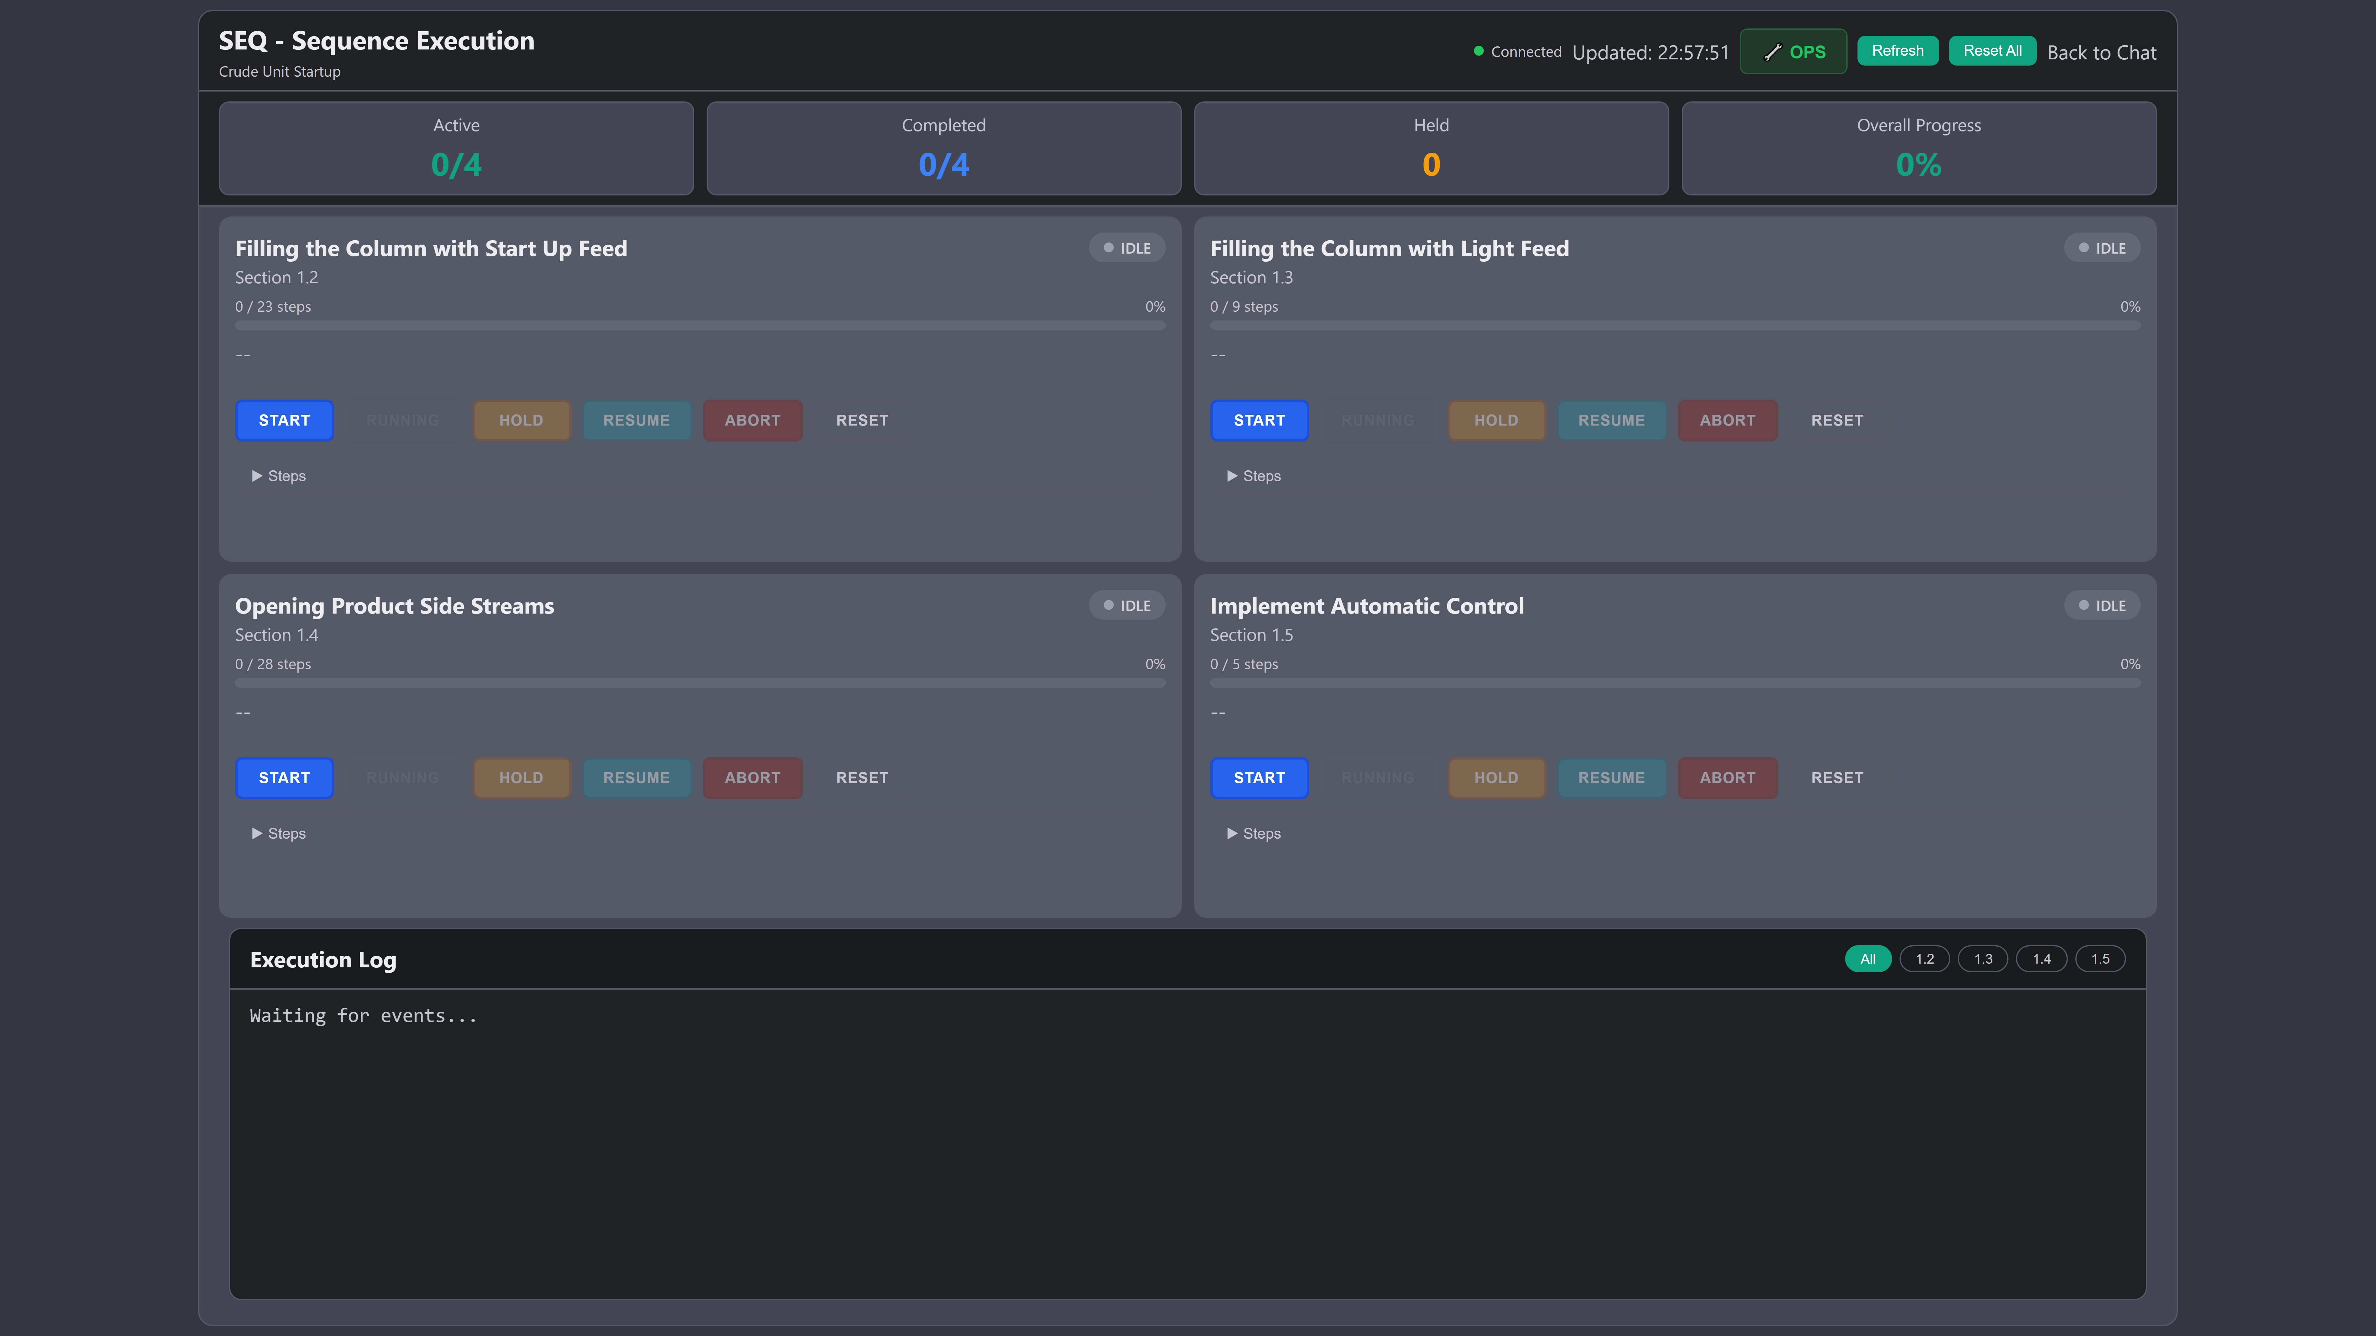Click the Updated 22:57:51 timestamp
The width and height of the screenshot is (2376, 1336).
tap(1650, 53)
